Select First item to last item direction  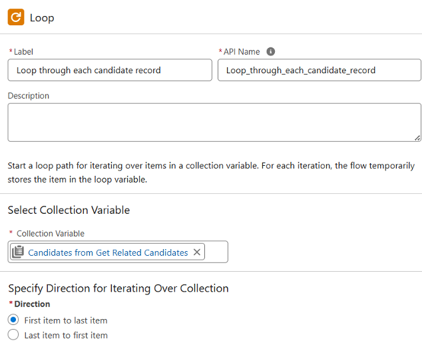pos(13,320)
